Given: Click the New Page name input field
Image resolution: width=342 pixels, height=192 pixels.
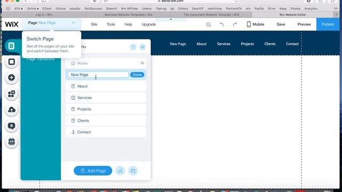Looking at the screenshot, I should 98,75.
